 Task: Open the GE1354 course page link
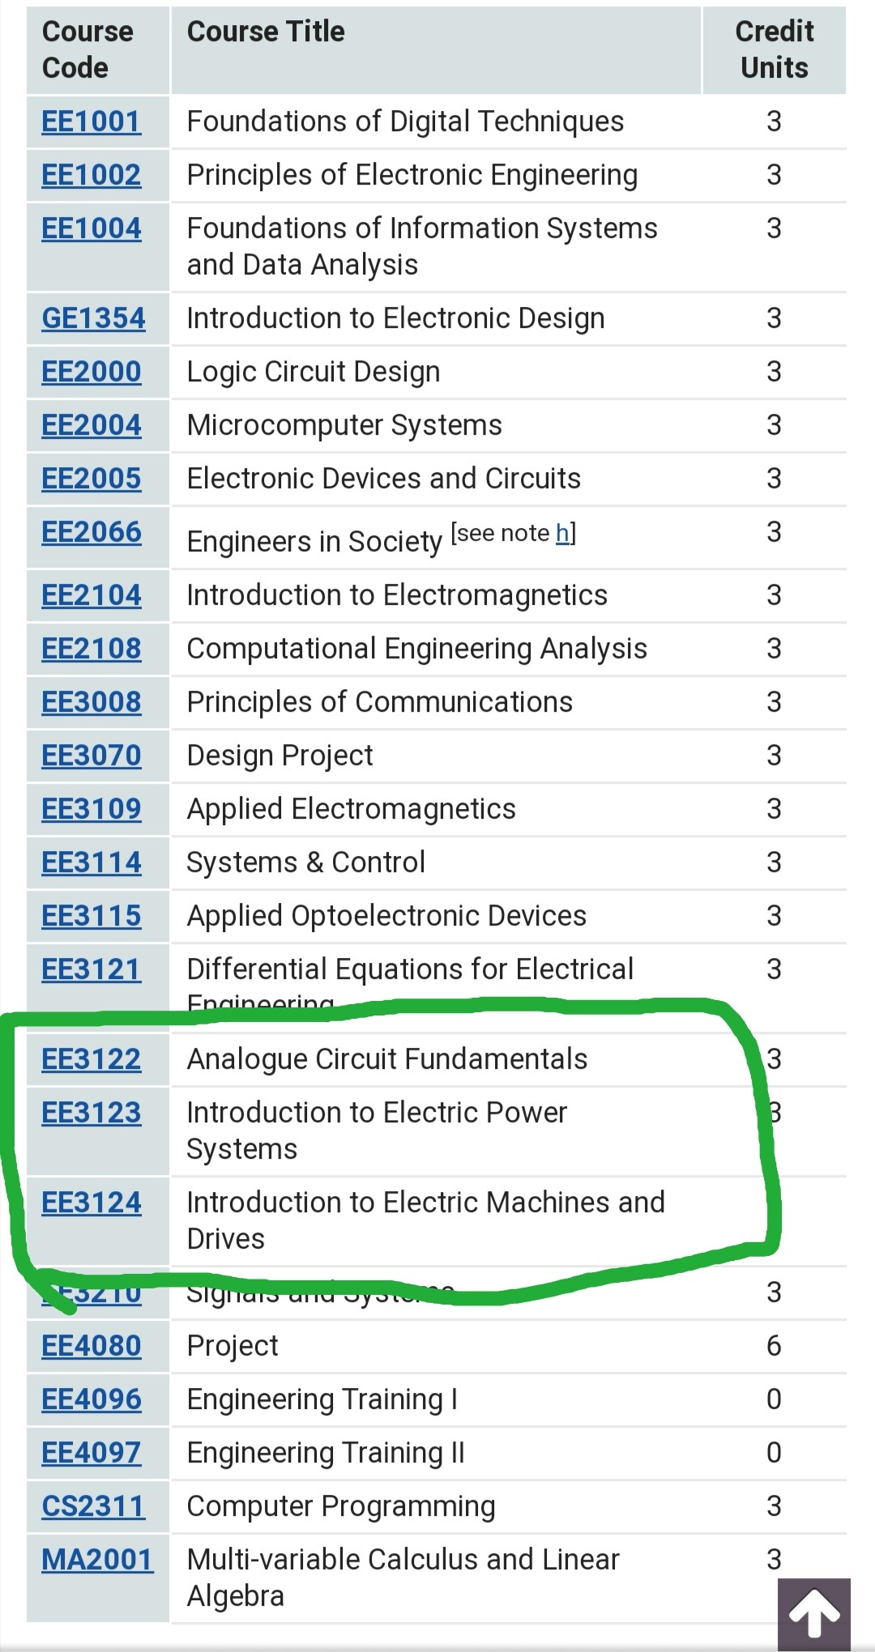tap(93, 318)
